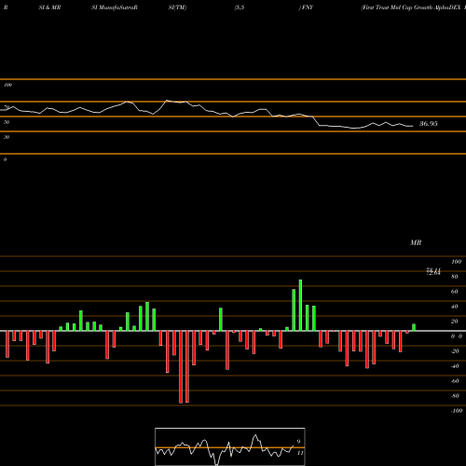Image resolution: width=466 pixels, height=466 pixels.
Task: Select the 'SI & MR' header text
Action: [x=49, y=7]
